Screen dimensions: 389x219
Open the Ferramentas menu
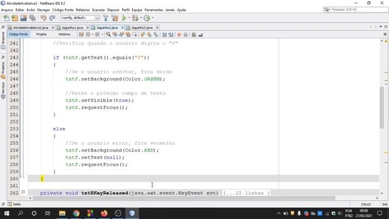[x=154, y=10]
